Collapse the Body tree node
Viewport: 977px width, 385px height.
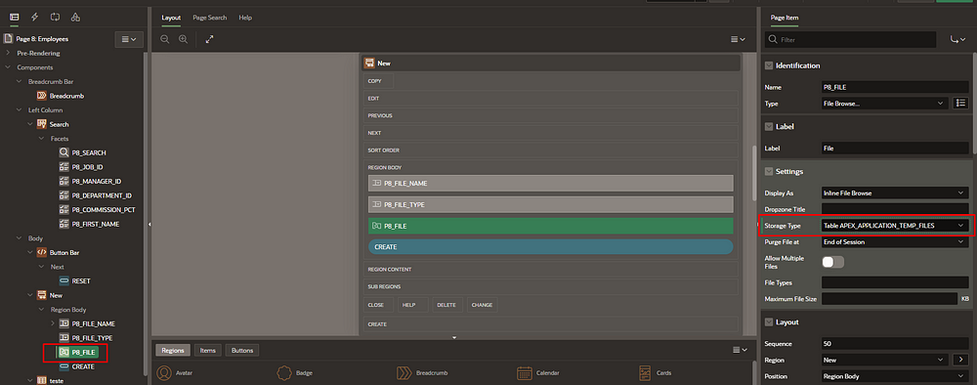point(19,238)
